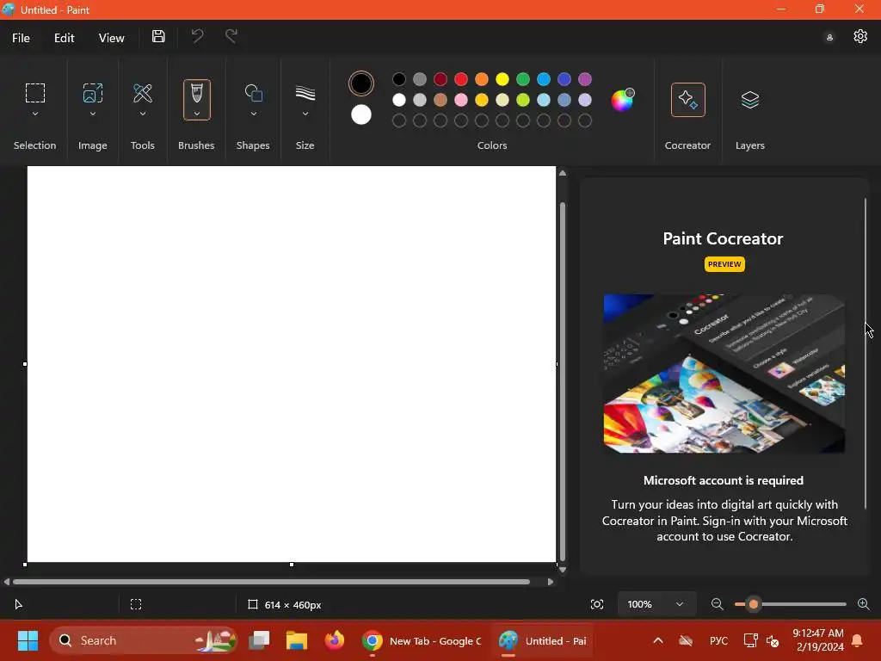Screen dimensions: 881x661
Task: Open File Explorer from the taskbar
Action: [297, 640]
